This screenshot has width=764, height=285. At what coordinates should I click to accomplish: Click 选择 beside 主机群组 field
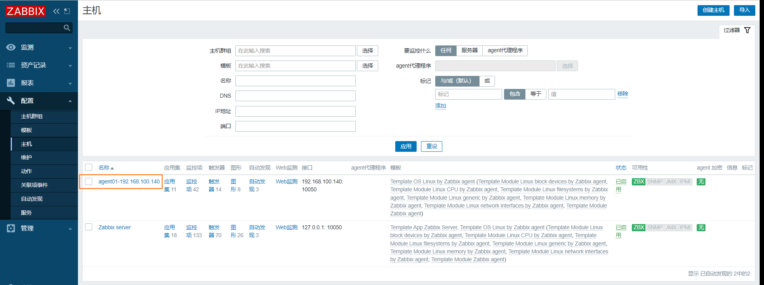[368, 51]
